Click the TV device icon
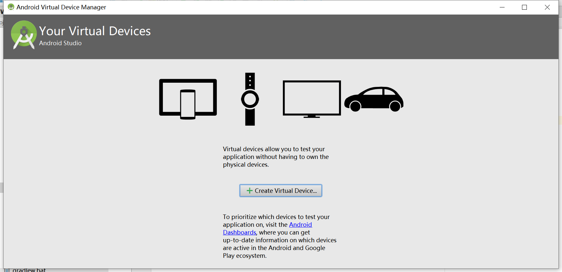The width and height of the screenshot is (562, 272). click(312, 99)
